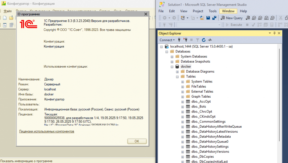Click the Cut scissors icon
The height and width of the screenshot is (163, 288).
click(x=280, y=18)
